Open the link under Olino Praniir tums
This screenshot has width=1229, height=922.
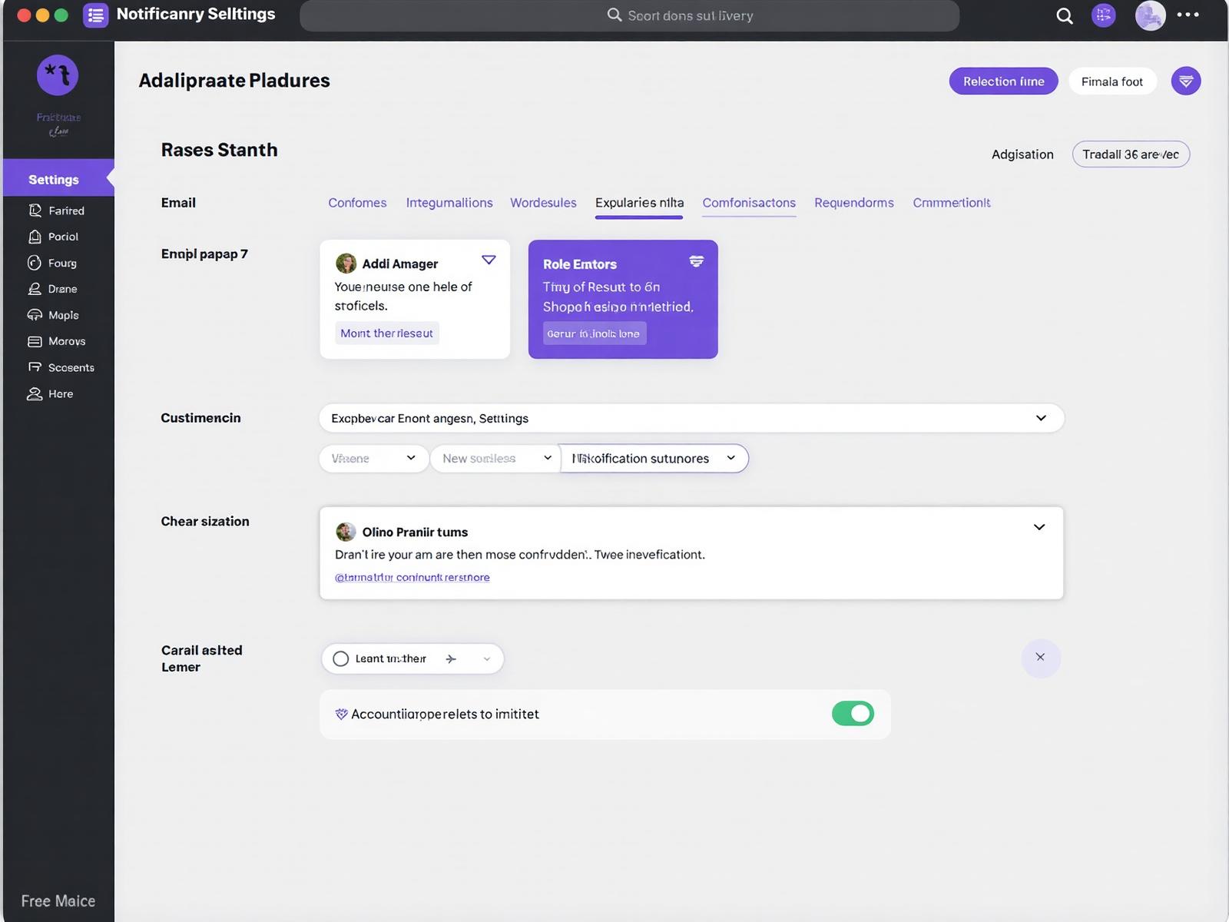click(412, 577)
